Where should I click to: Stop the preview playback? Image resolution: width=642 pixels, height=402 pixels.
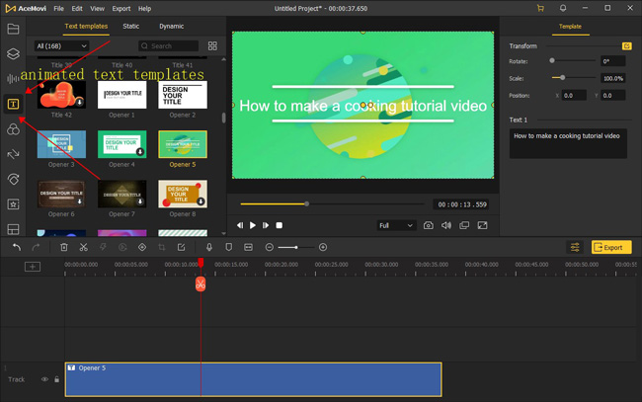tap(279, 225)
